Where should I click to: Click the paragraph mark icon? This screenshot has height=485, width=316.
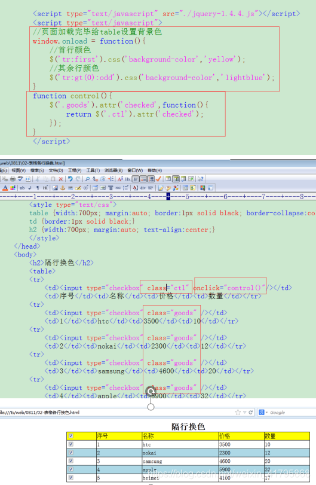(x=38, y=188)
